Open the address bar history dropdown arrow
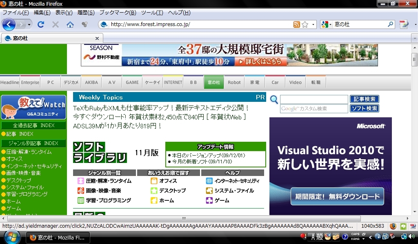418x244 pixels. [313, 24]
